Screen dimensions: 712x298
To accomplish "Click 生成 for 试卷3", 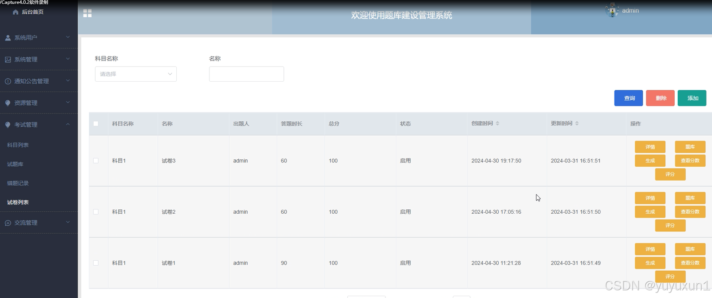I will pos(650,161).
